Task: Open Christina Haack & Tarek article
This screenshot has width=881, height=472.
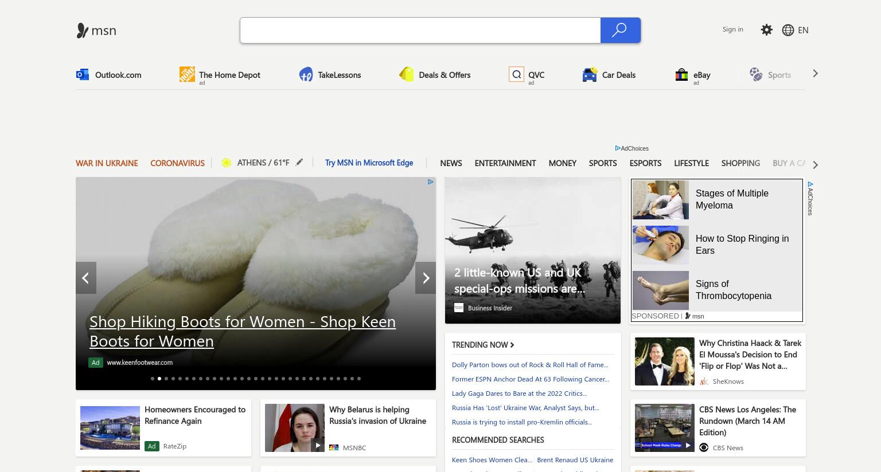Action: (750, 355)
